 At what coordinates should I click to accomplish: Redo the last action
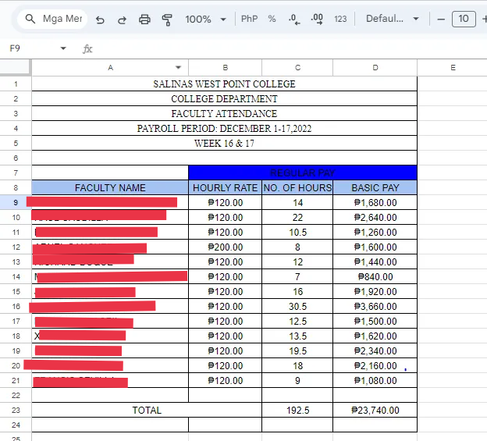[x=122, y=20]
